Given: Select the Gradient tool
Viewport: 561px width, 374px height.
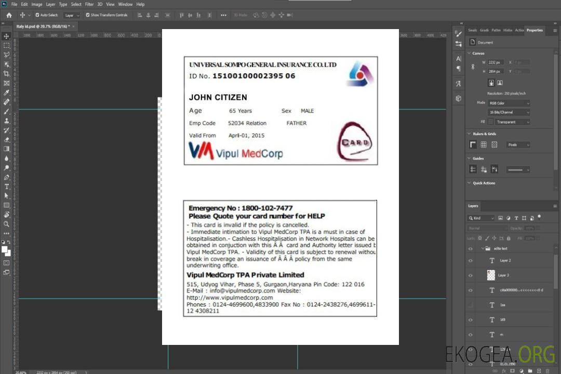Looking at the screenshot, I should (6, 149).
